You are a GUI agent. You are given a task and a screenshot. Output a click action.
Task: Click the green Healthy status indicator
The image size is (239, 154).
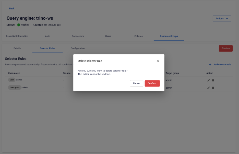[19, 25]
